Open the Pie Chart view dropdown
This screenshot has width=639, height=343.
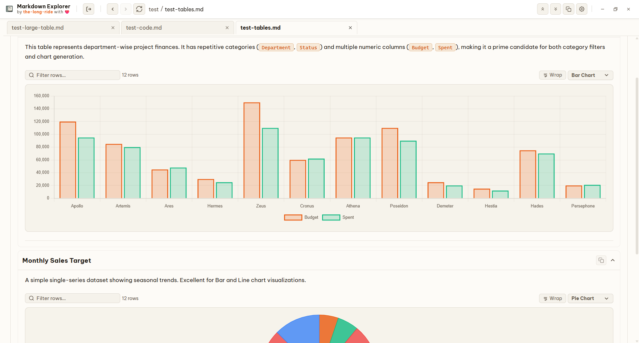(590, 298)
